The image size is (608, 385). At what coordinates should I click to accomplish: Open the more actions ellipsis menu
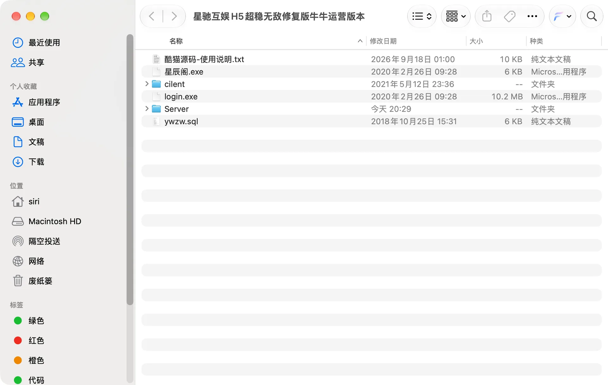pos(532,16)
